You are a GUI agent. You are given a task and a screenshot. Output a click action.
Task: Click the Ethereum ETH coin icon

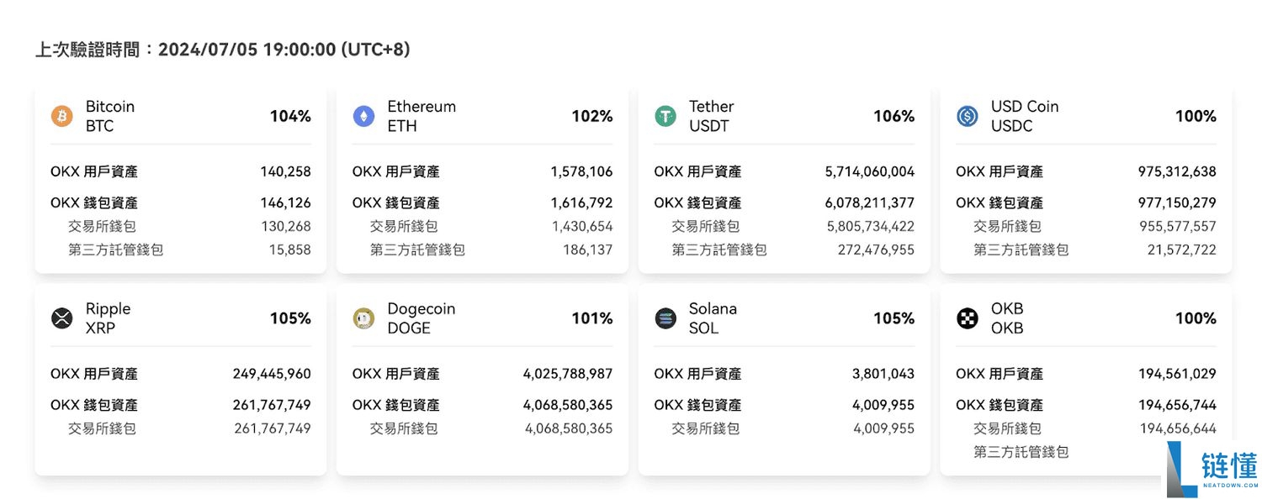[x=363, y=116]
